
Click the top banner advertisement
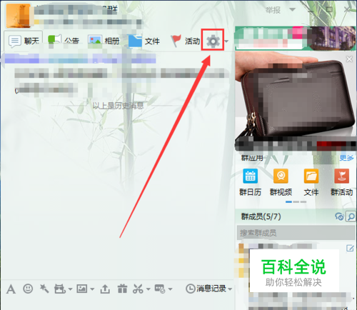[296, 38]
